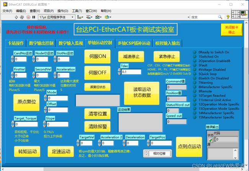
Task: Open the Align Objects toolbar dropdown
Action: coord(80,17)
